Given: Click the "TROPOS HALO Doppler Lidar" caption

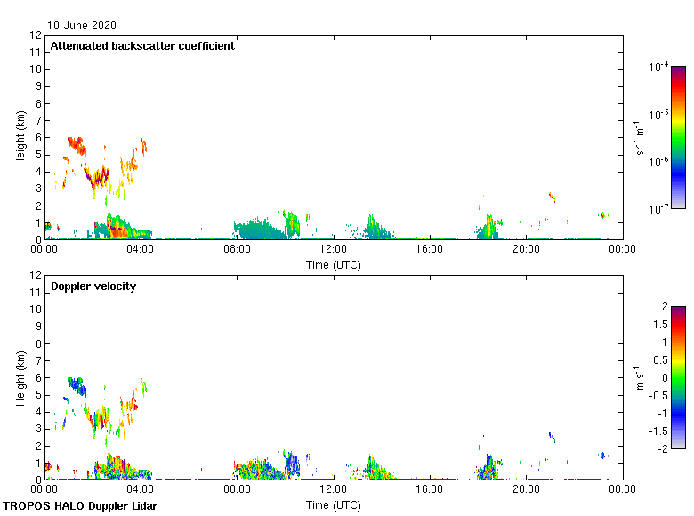Looking at the screenshot, I should [80, 506].
